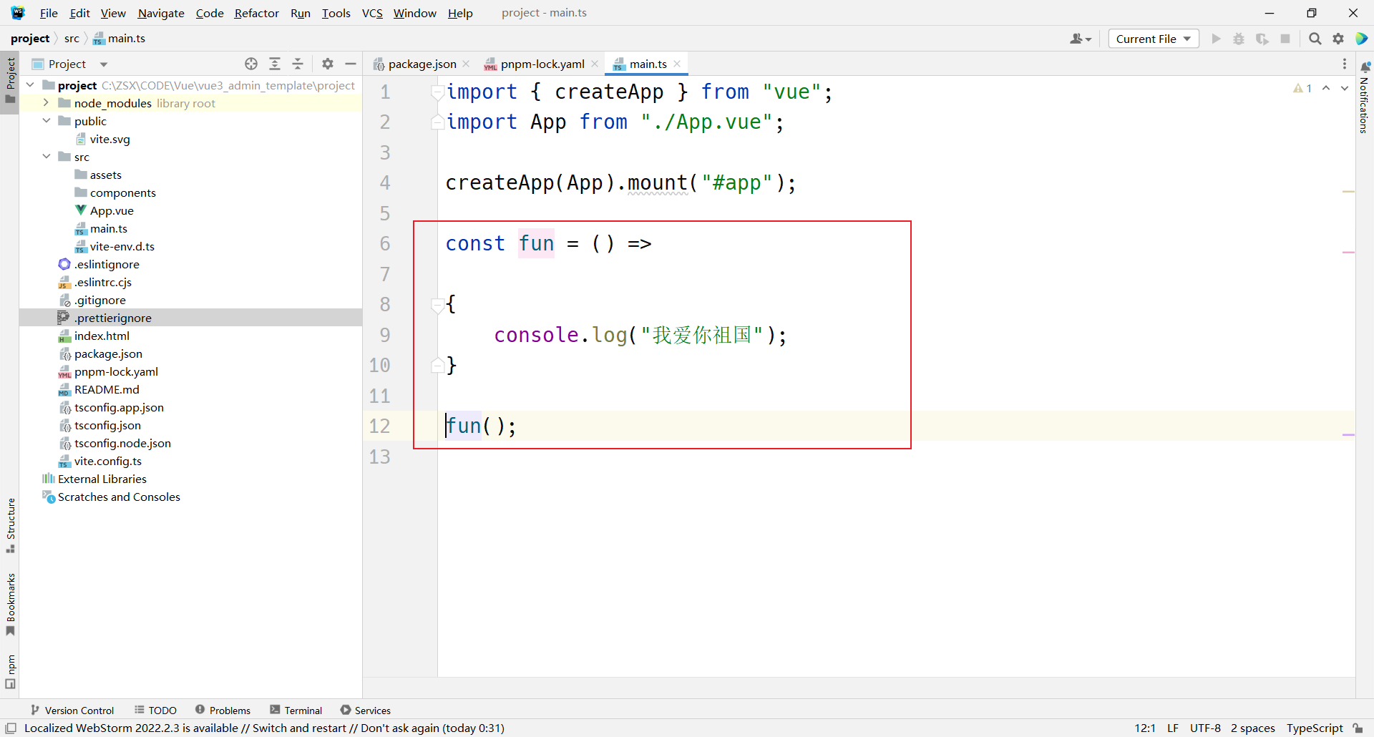
Task: Toggle the read-only lock icon in status bar
Action: pyautogui.click(x=1358, y=728)
